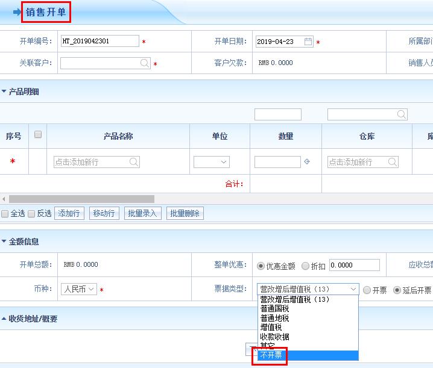Viewport: 433px width, 368px height.
Task: Click the 合计: label in the table
Action: click(234, 184)
